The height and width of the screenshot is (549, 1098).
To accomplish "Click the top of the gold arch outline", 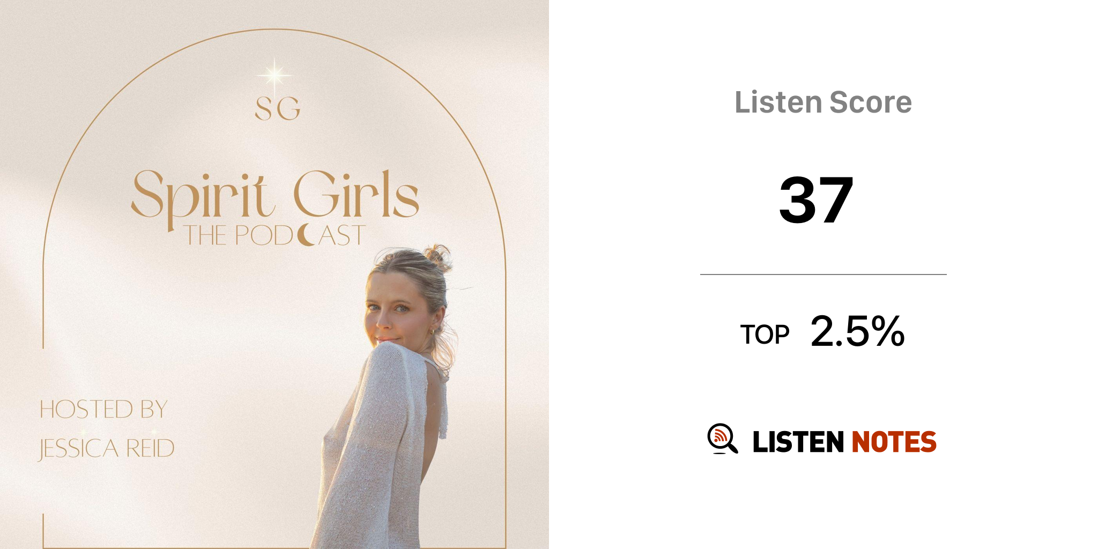I will (x=274, y=29).
